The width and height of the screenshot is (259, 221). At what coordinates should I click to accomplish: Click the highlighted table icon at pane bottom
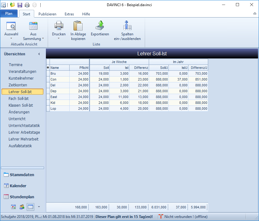point(30,207)
